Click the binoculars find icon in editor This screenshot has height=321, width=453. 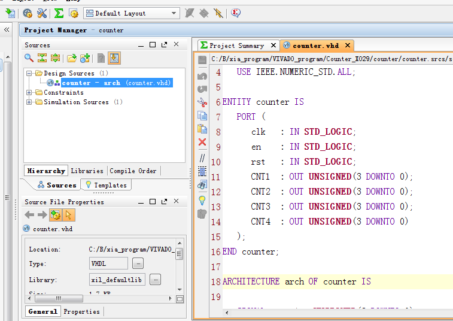[202, 184]
